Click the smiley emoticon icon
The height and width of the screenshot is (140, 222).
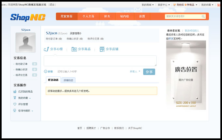click(45, 71)
